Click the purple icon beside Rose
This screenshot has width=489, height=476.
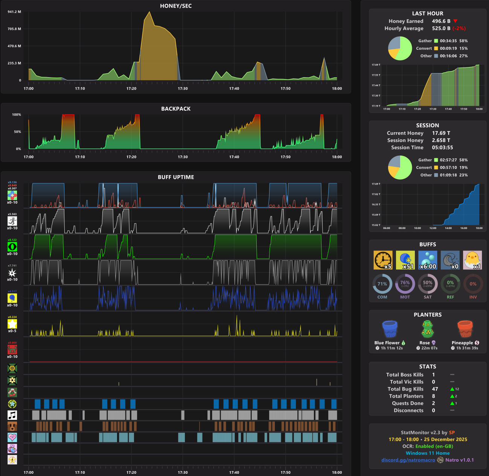[x=434, y=343]
